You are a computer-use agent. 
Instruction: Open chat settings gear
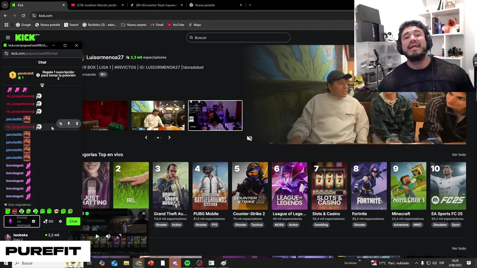pyautogui.click(x=60, y=221)
